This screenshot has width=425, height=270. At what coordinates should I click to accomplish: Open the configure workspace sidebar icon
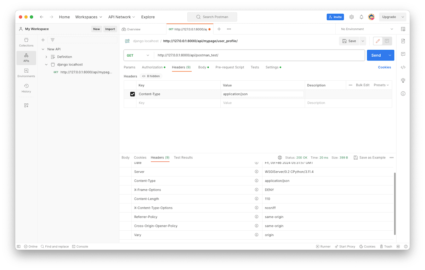click(26, 105)
